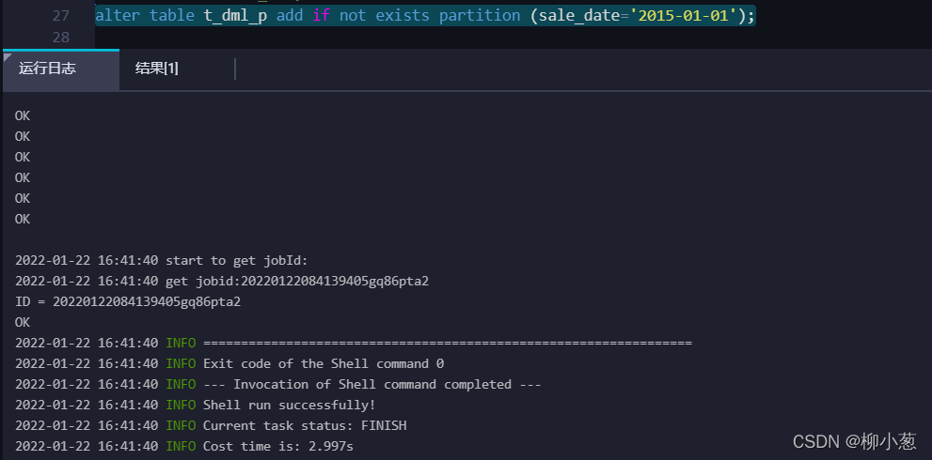The height and width of the screenshot is (460, 932).
Task: Click the 'Cost time is: 2.997s' log line
Action: coord(184,446)
